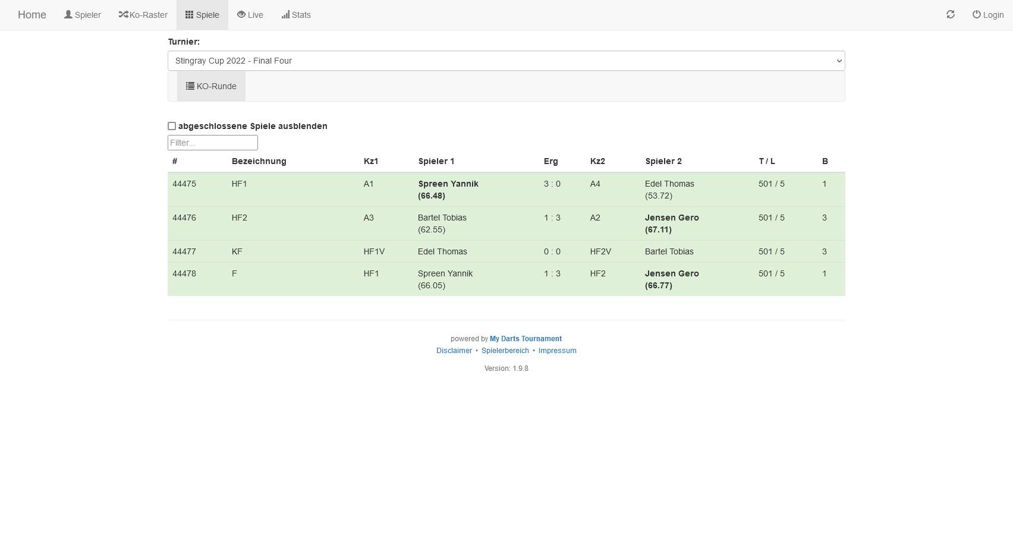The image size is (1013, 551).
Task: Open the Spieler page via person icon
Action: [x=68, y=15]
